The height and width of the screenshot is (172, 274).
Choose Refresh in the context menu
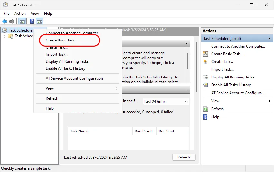tap(78, 98)
